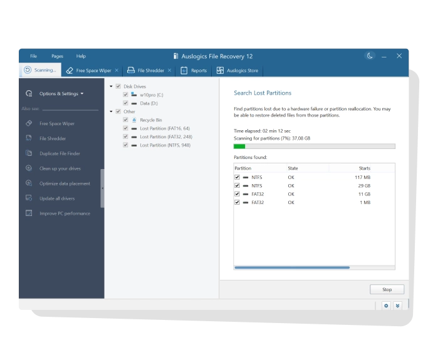
Task: Sort by State column header
Action: [308, 168]
